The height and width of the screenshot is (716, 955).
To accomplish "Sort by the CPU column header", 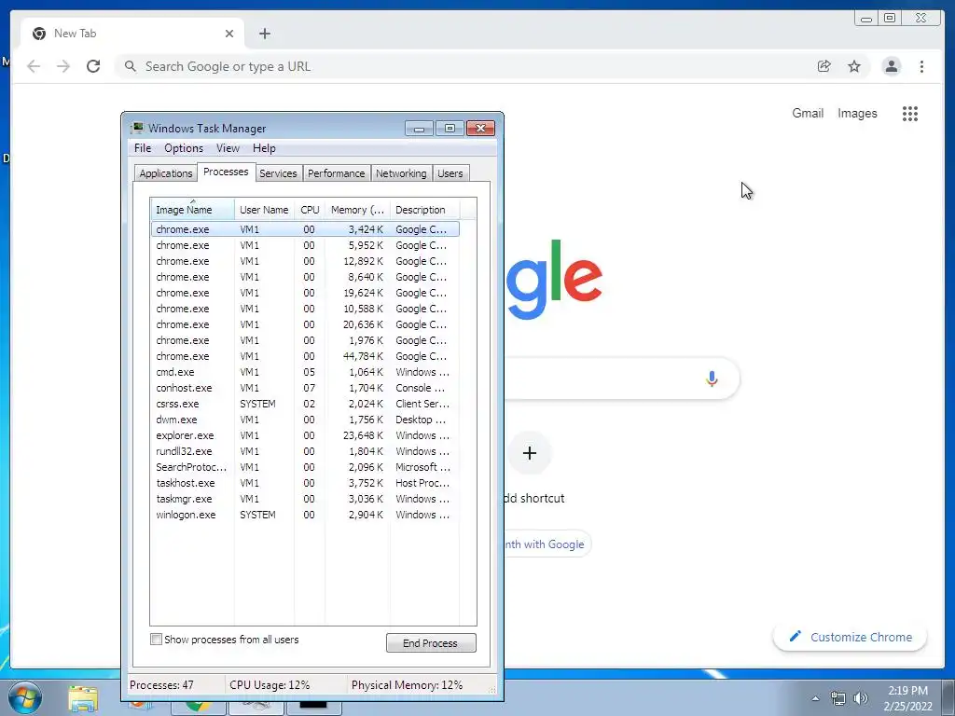I will click(310, 210).
